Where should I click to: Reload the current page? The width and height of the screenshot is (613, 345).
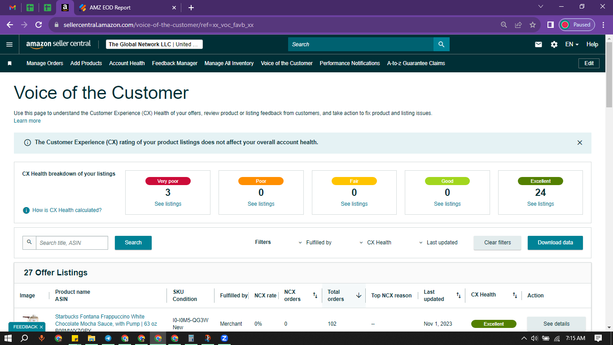pyautogui.click(x=39, y=25)
